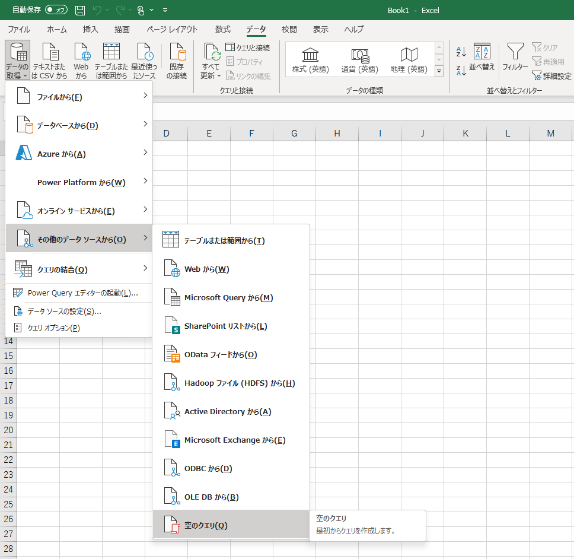
Task: Choose OData フィードから(O)
Action: pos(231,354)
